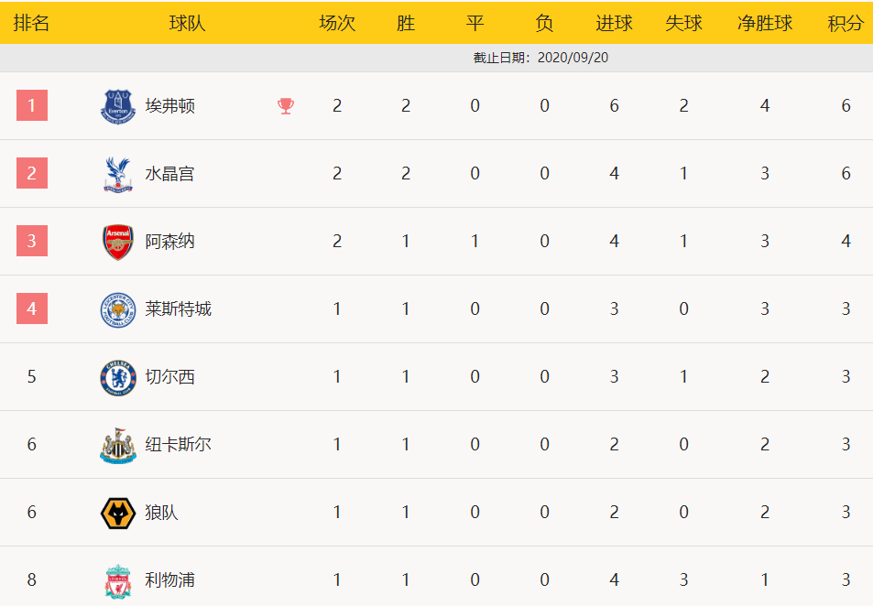Click the red trophy icon beside 埃弗顿

point(286,106)
